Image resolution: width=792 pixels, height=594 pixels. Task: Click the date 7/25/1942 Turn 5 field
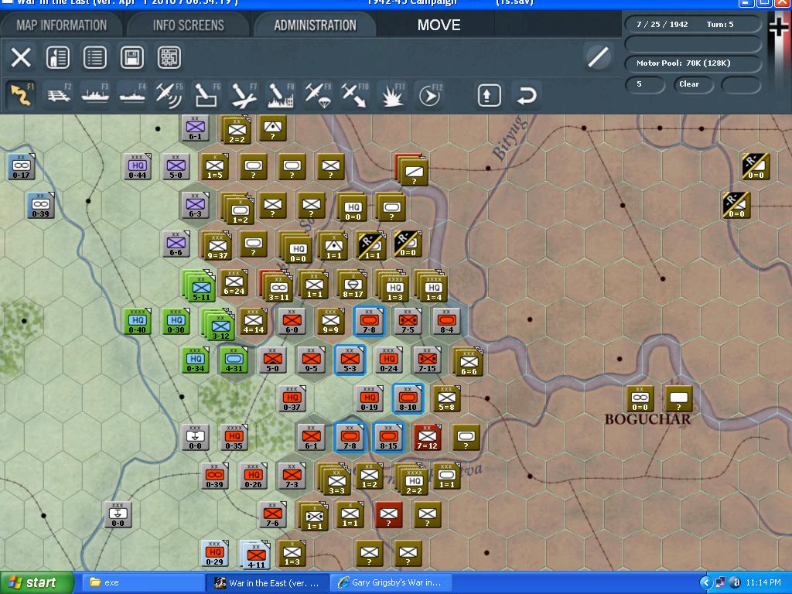coord(693,24)
